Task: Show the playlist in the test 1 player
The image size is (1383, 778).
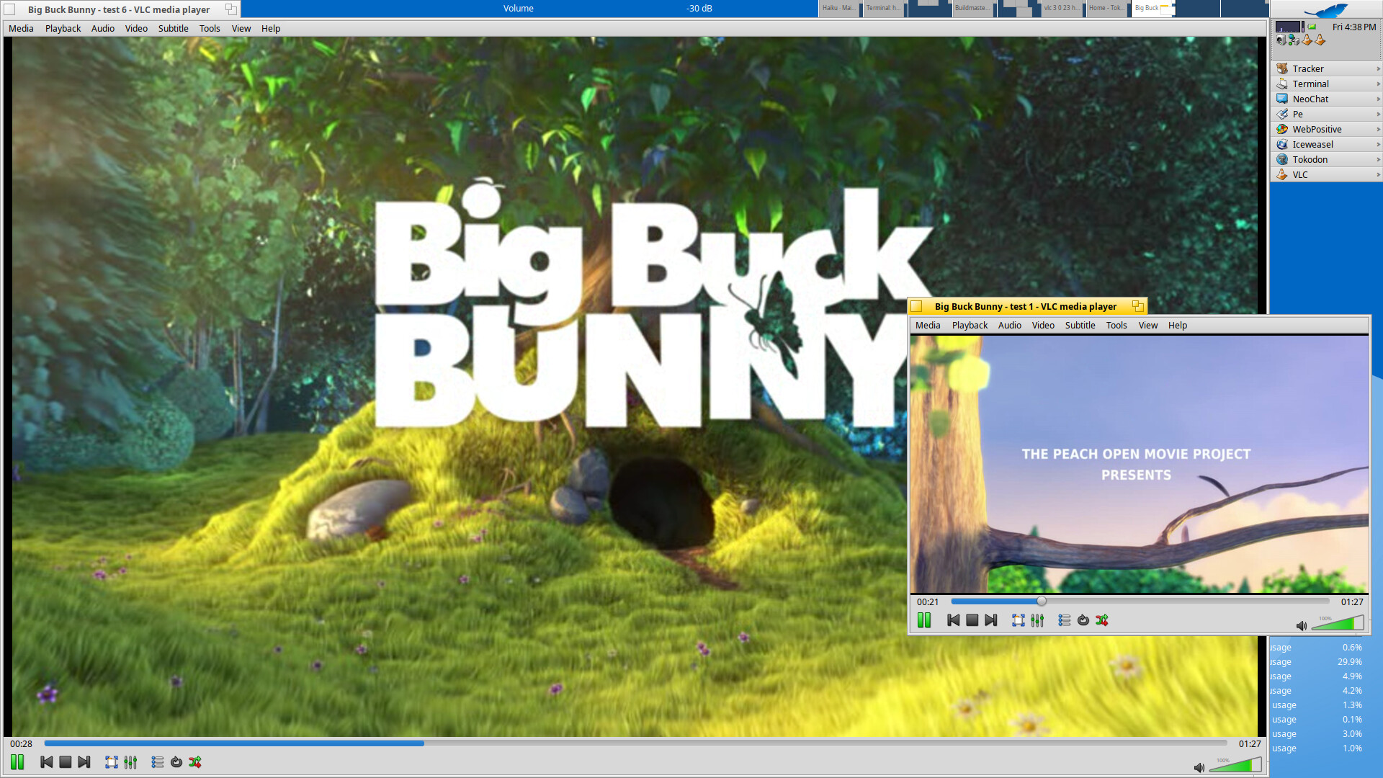Action: 1064,620
